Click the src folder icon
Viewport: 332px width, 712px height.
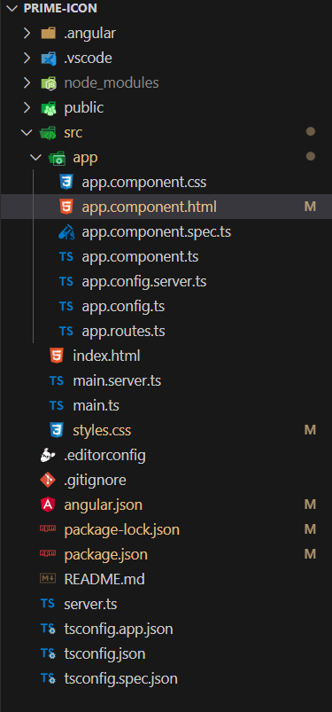point(48,133)
